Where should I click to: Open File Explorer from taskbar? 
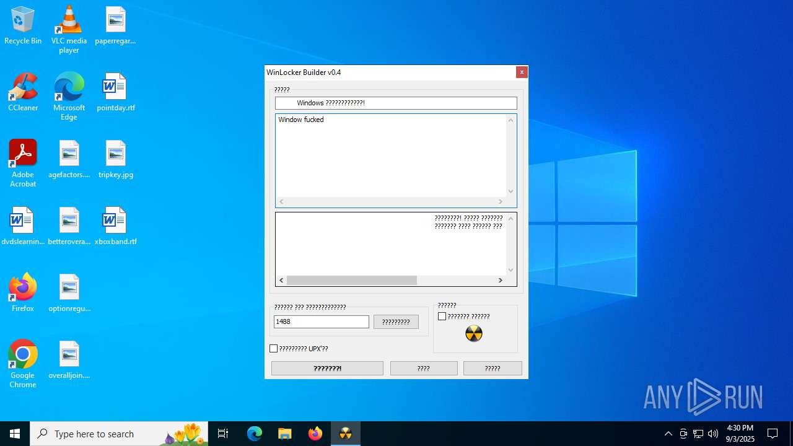tap(285, 434)
